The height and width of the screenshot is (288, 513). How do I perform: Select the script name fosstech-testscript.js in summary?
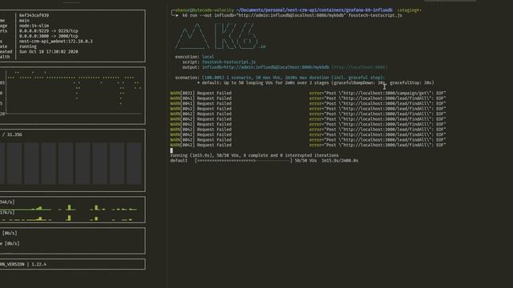pos(228,62)
